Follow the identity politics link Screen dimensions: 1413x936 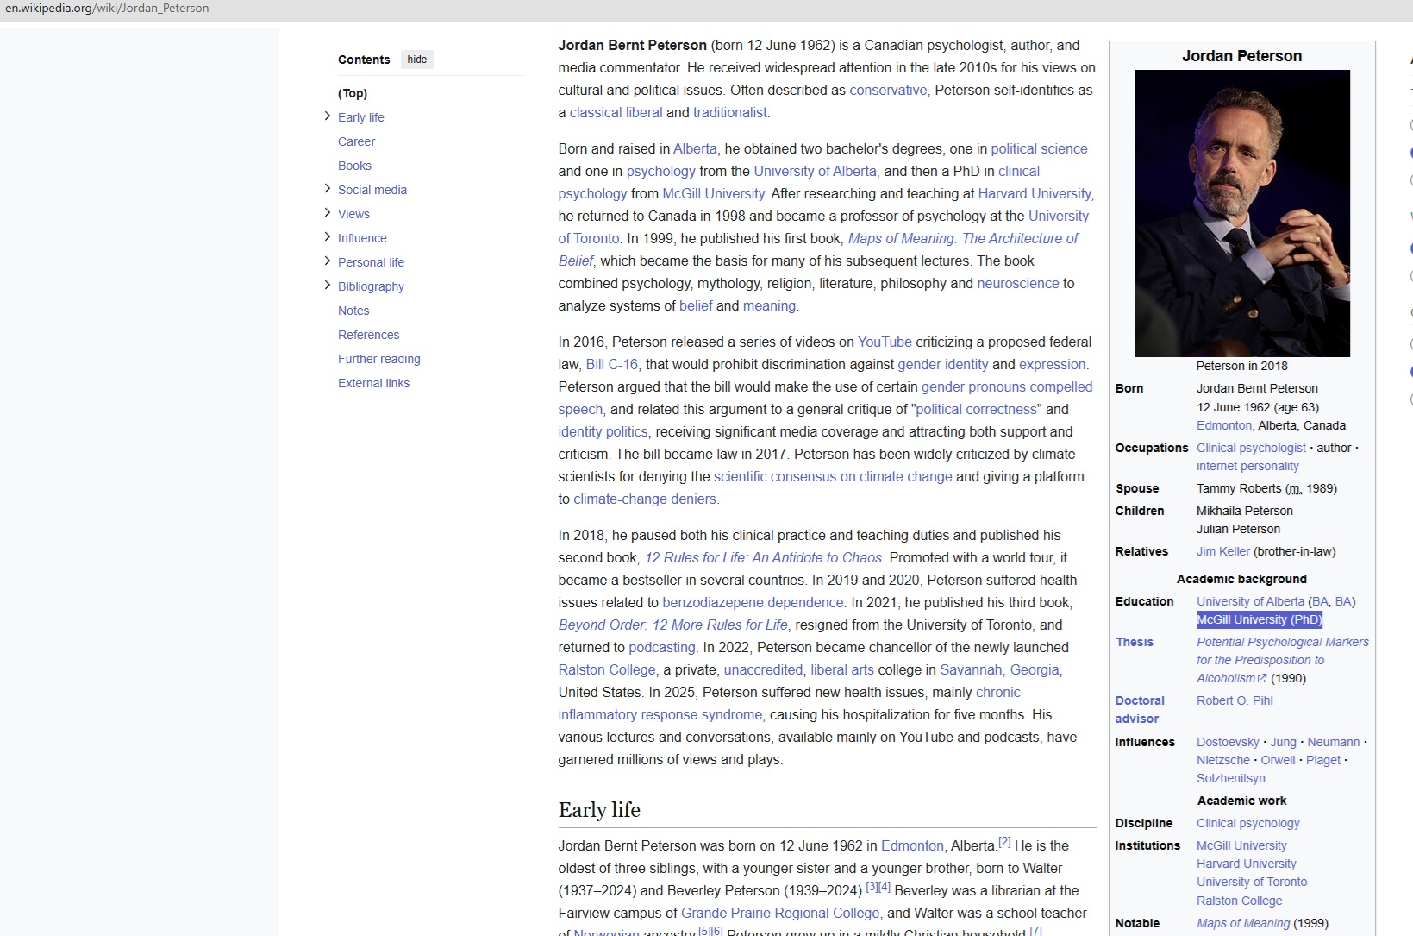tap(603, 431)
